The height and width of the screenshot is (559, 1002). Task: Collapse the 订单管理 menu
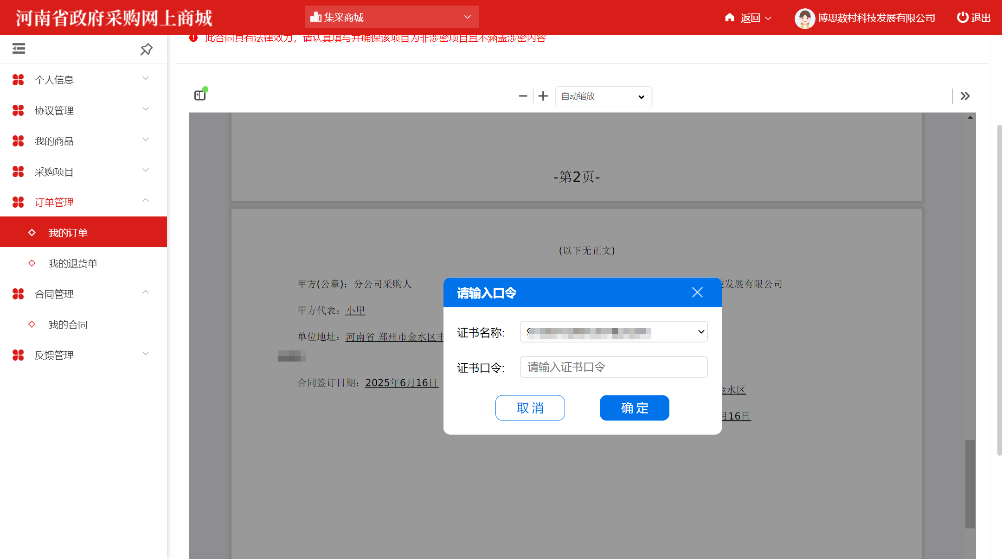click(83, 202)
